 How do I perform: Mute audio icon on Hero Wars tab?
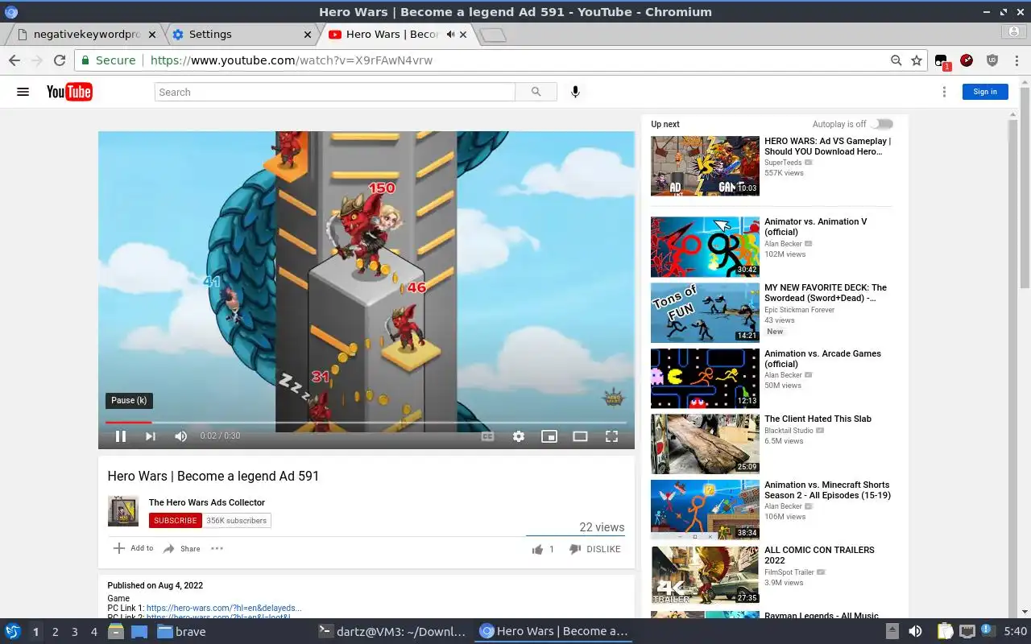coord(451,35)
